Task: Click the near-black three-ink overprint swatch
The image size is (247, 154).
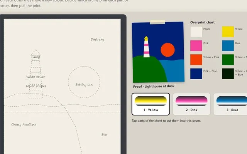Action: tap(228, 74)
